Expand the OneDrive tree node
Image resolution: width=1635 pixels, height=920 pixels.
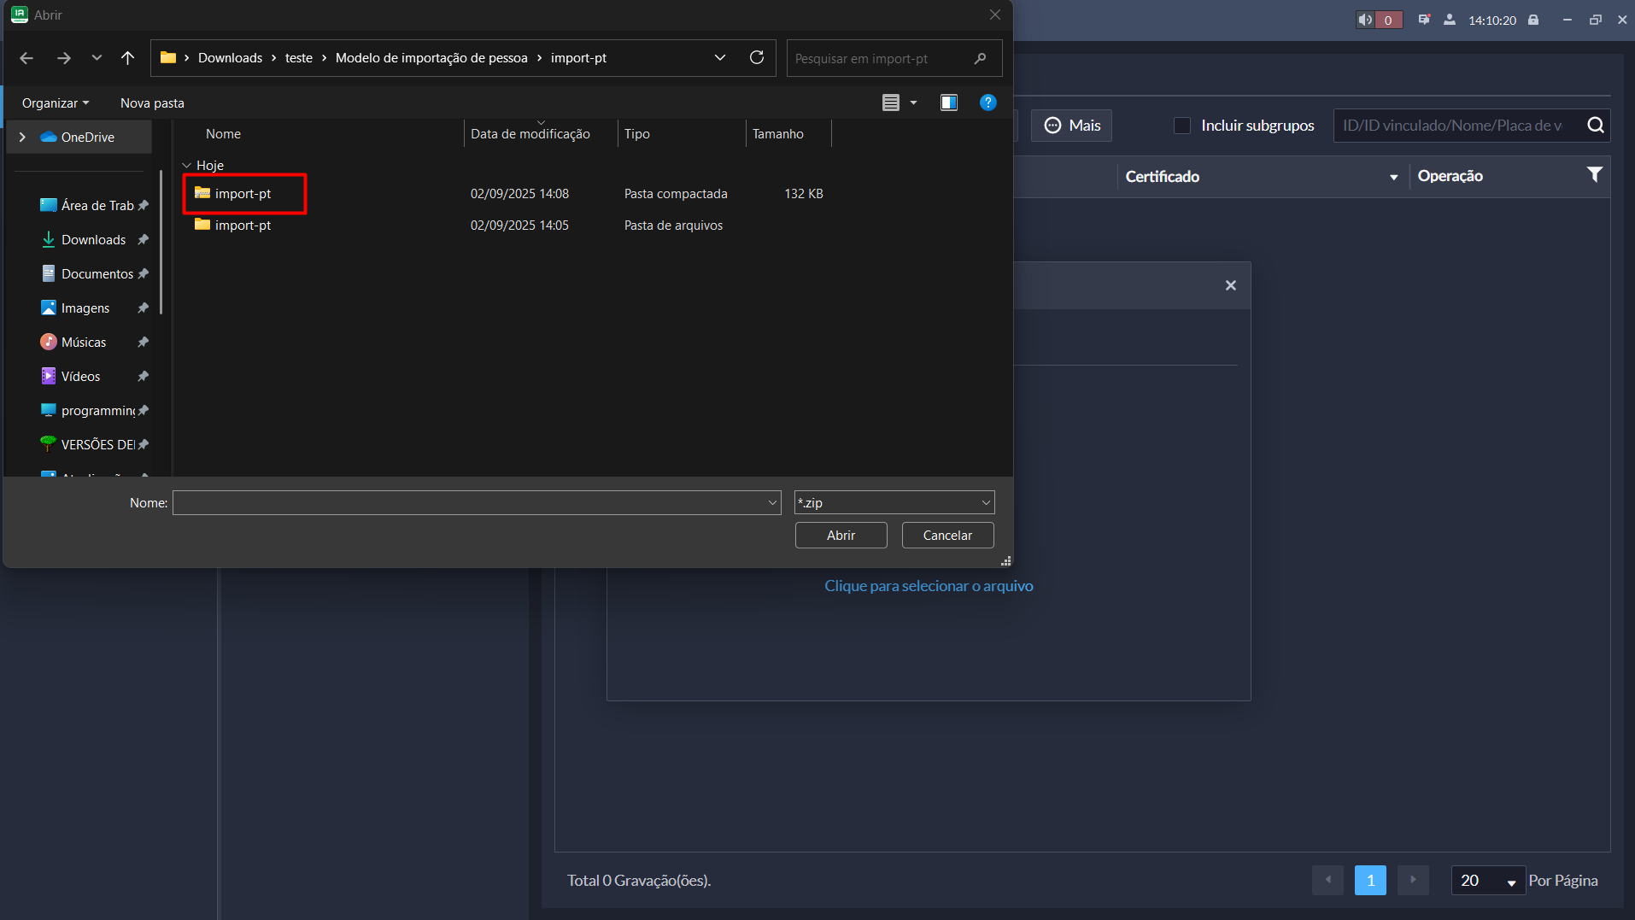tap(22, 138)
